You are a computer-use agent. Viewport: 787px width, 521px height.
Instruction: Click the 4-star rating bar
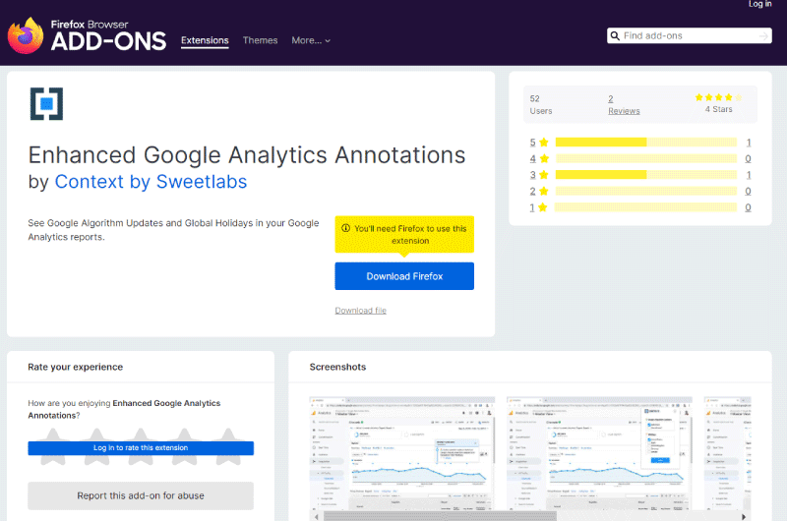click(x=646, y=159)
